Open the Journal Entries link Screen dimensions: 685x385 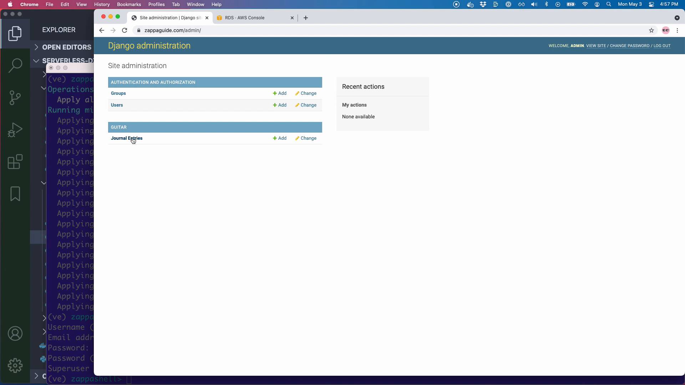126,138
